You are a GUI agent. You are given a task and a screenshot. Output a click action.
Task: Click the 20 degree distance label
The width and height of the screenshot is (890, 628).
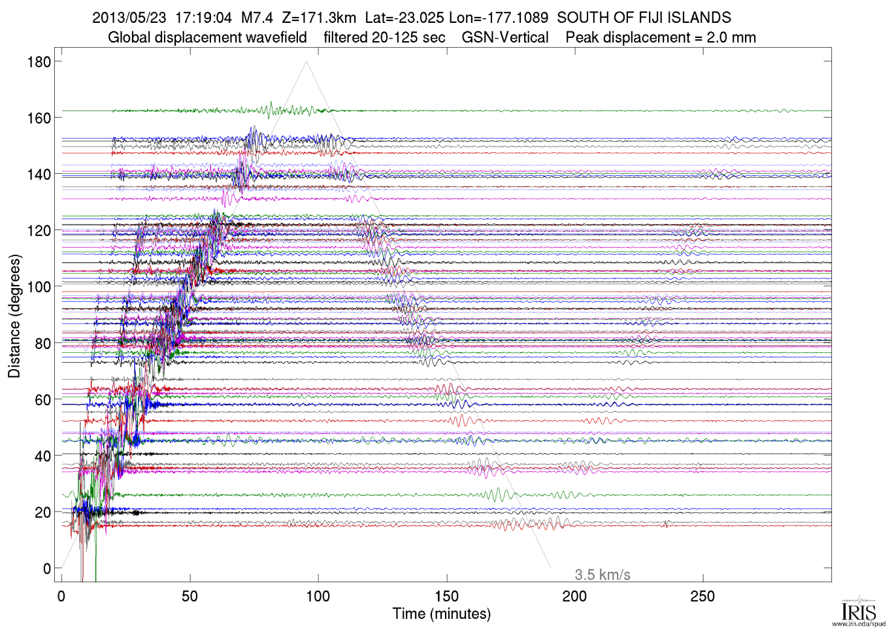pyautogui.click(x=42, y=512)
